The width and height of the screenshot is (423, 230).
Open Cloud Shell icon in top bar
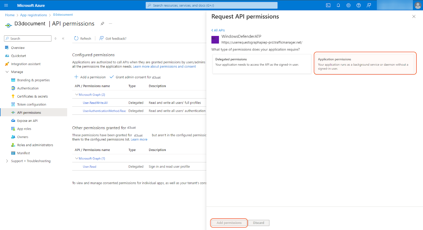pos(328,5)
